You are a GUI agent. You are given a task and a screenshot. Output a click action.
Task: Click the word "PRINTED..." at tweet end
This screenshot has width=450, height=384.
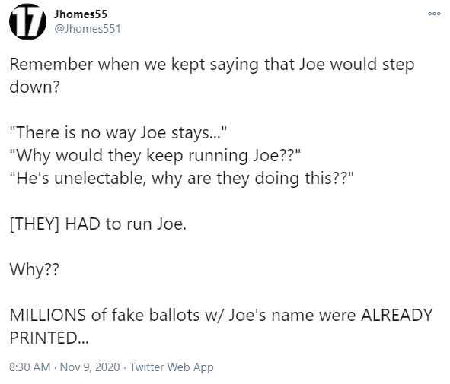[49, 338]
